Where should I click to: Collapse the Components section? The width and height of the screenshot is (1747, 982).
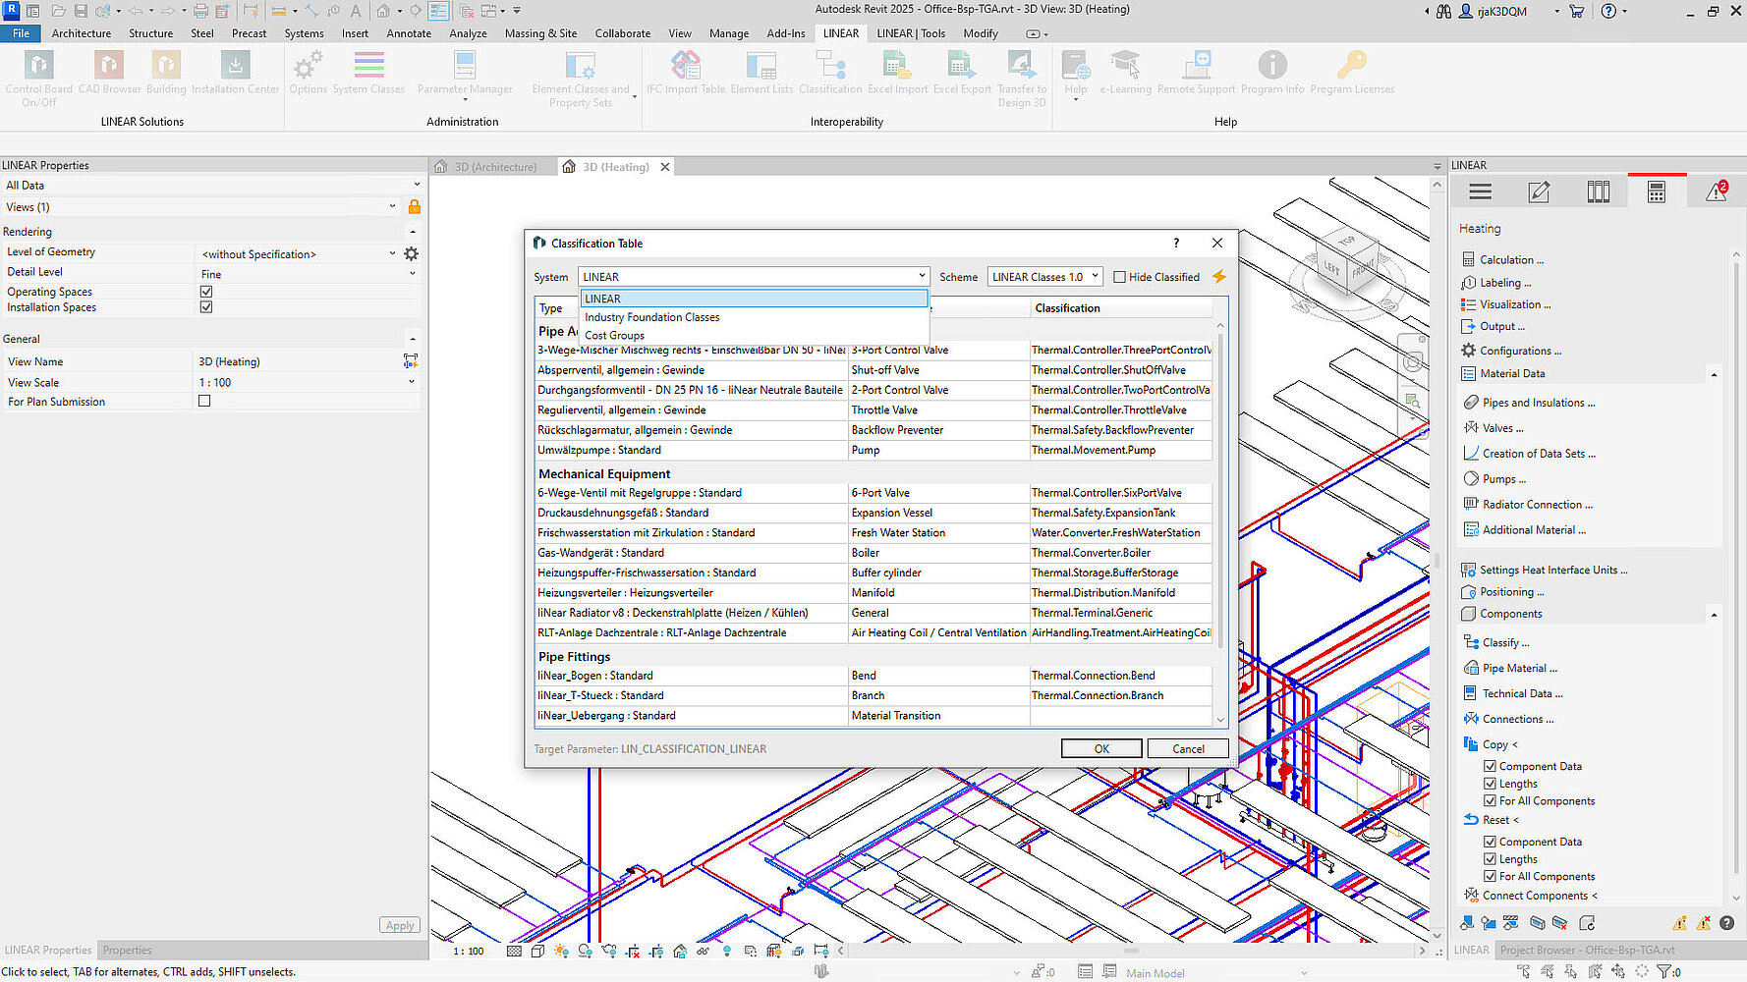[1714, 615]
